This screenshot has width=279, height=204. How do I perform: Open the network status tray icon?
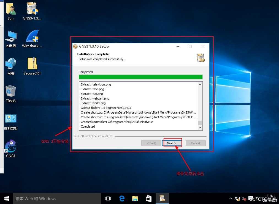pyautogui.click(x=237, y=199)
